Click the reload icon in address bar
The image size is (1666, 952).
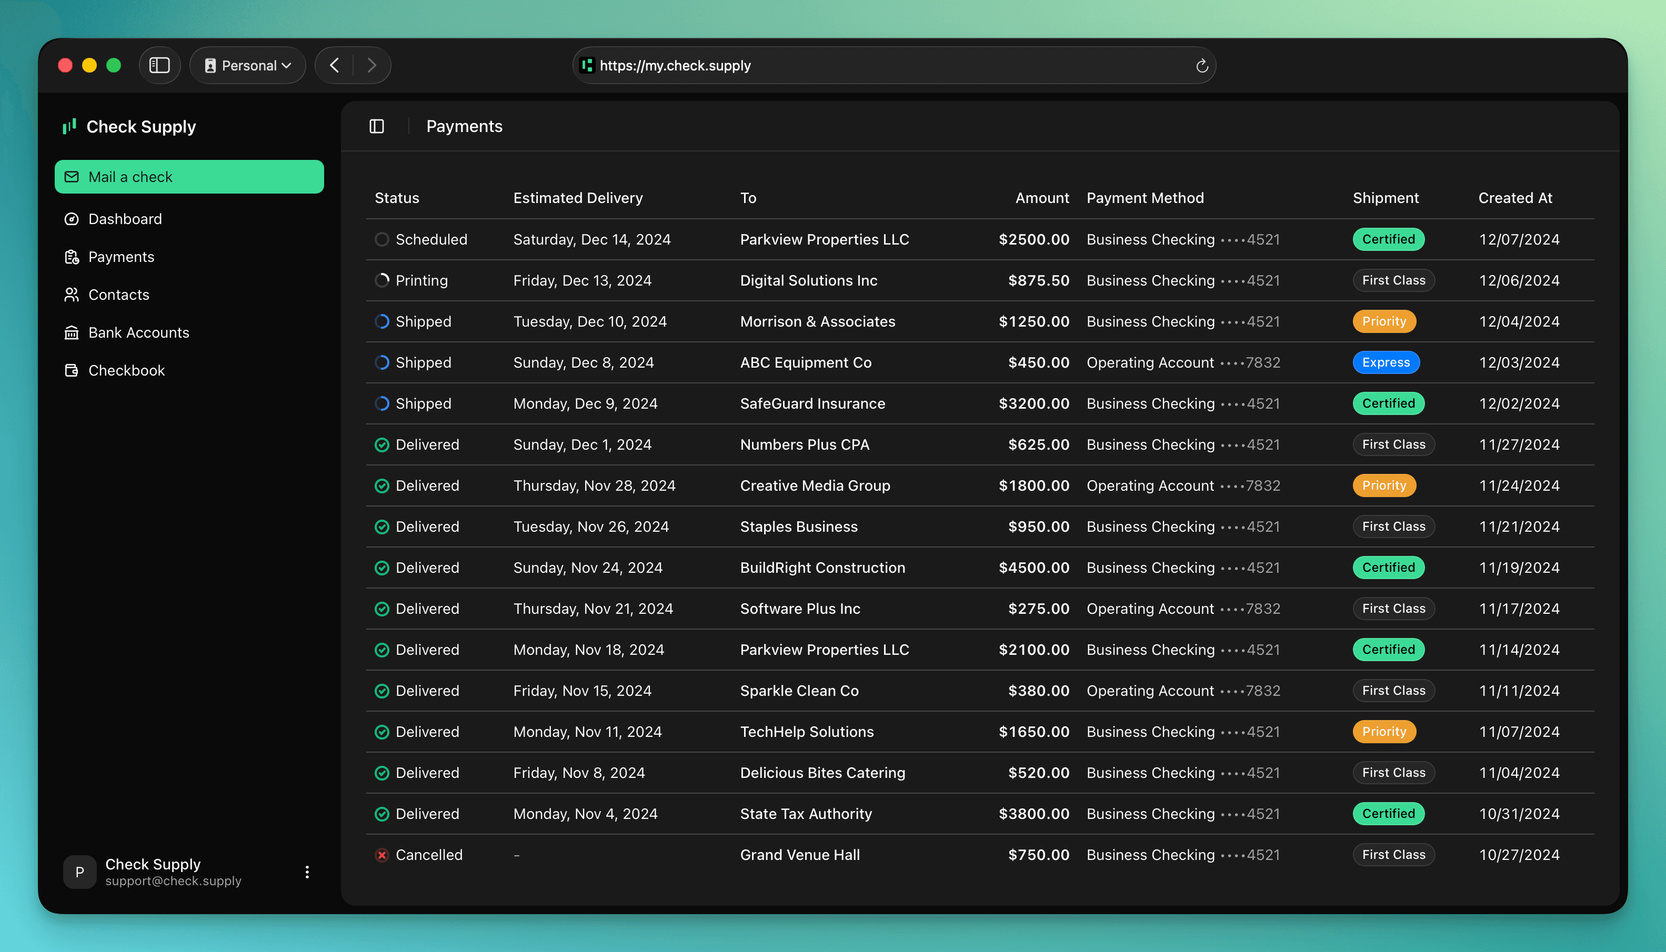tap(1201, 65)
